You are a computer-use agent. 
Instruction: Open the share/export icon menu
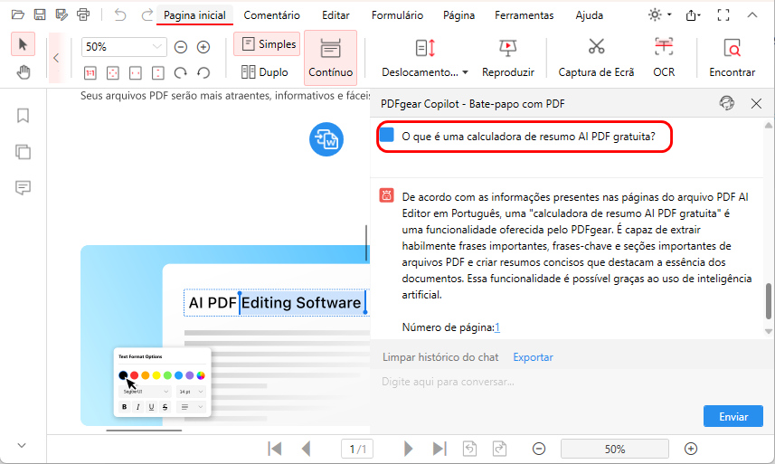[x=693, y=14]
